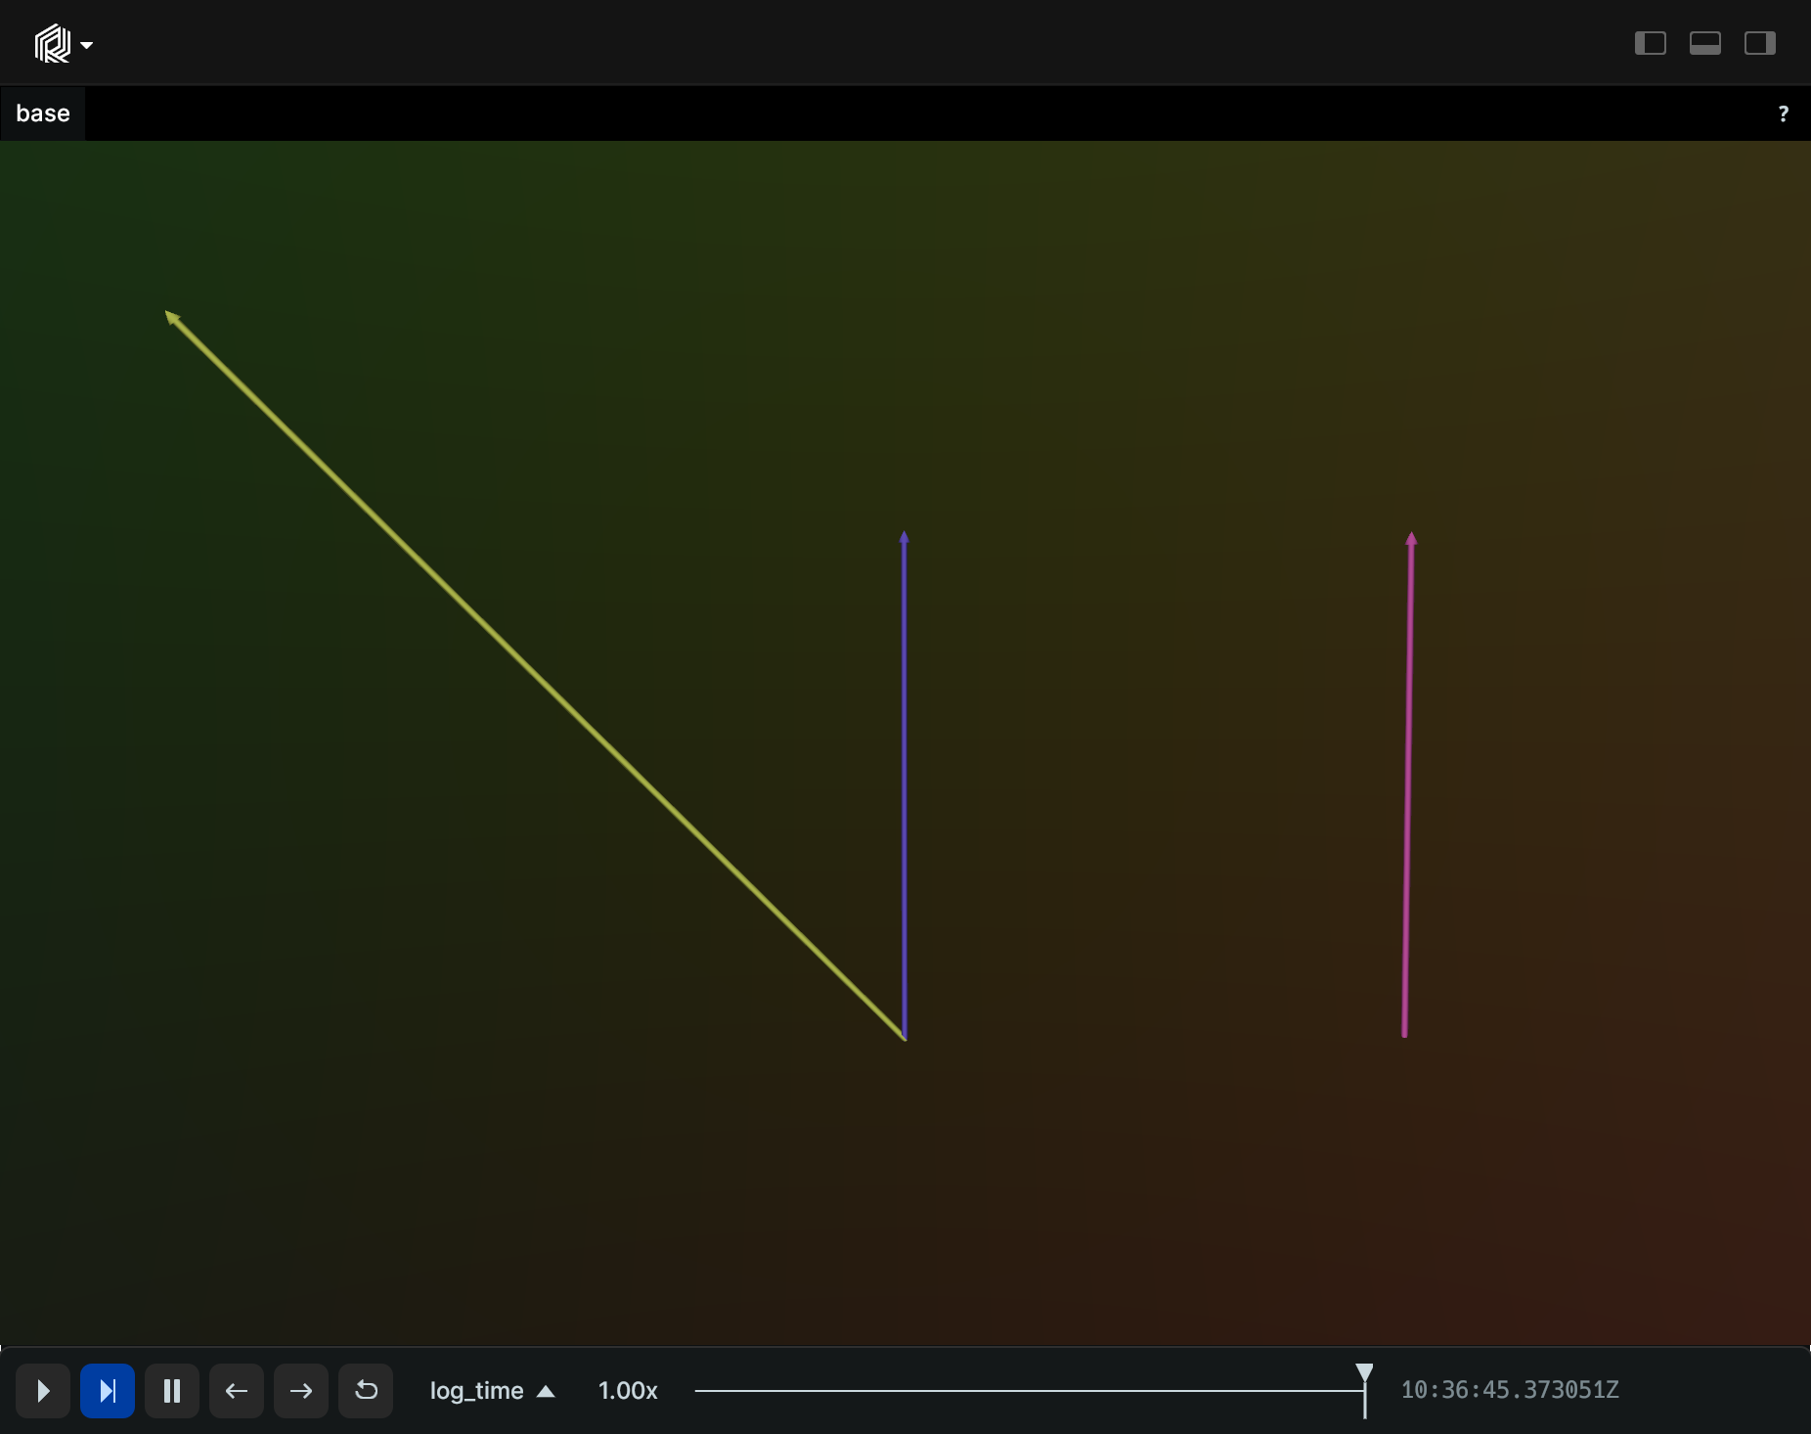Viewport: 1811px width, 1434px height.
Task: Change the 1.00x playback speed
Action: tap(628, 1390)
